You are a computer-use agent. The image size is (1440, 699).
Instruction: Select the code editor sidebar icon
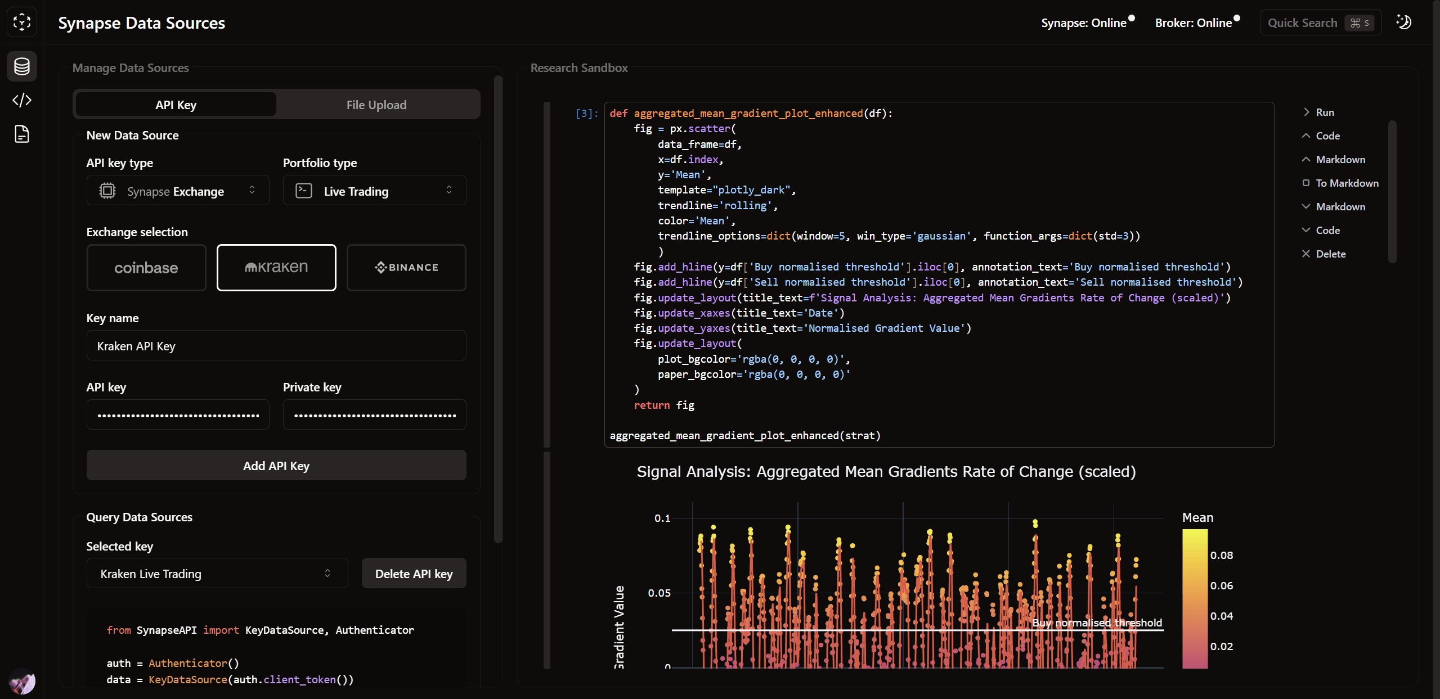tap(21, 100)
